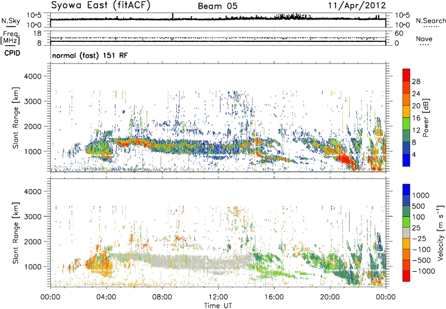Screen dimensions: 446x309
Task: Click the '04:00' time axis tick
Action: (x=106, y=297)
